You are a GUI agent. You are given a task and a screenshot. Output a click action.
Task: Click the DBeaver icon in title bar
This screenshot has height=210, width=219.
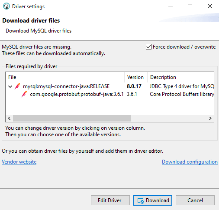tap(6, 7)
